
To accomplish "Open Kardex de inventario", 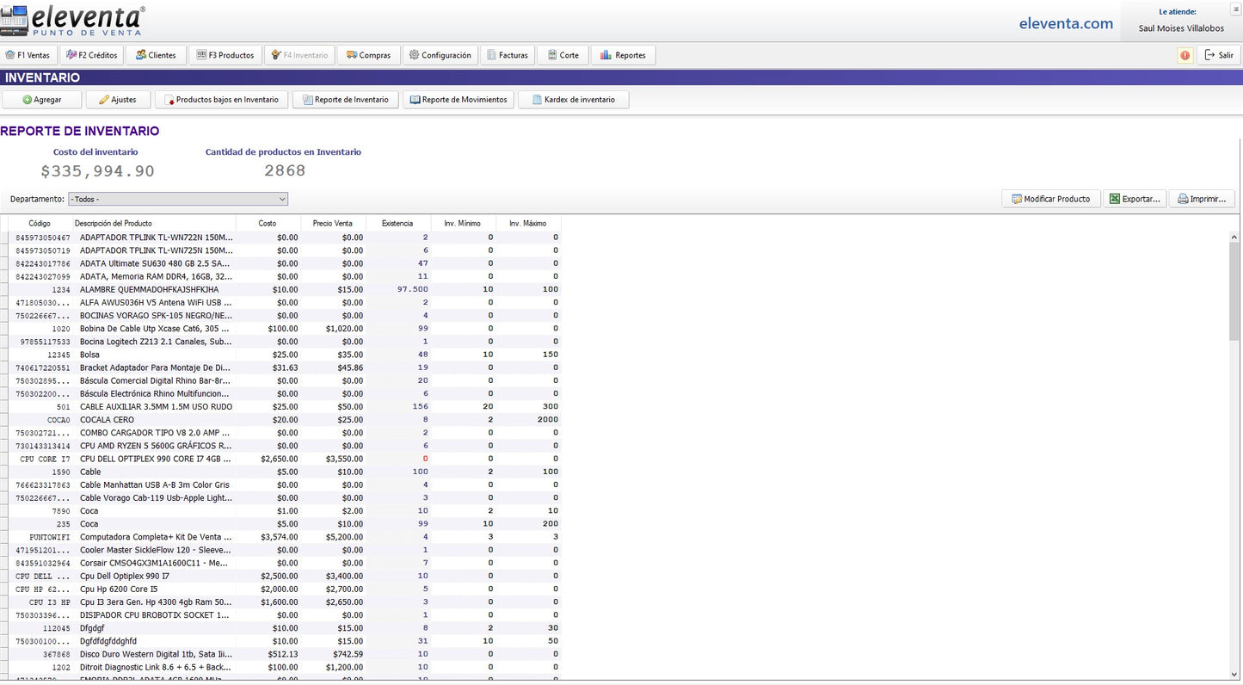I will (573, 100).
